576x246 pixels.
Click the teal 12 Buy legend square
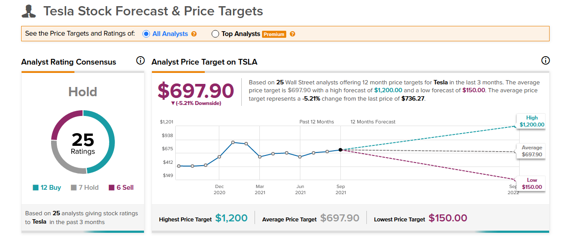(36, 188)
